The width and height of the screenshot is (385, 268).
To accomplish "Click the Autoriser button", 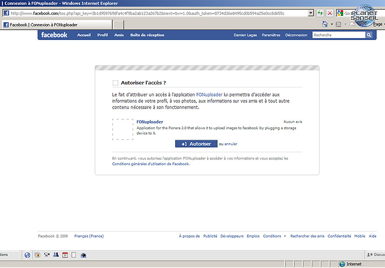I will (196, 144).
